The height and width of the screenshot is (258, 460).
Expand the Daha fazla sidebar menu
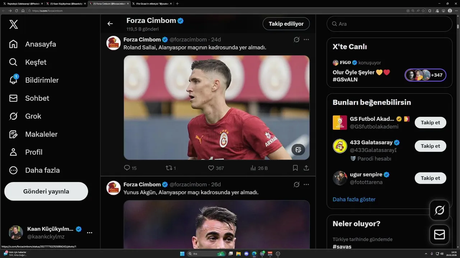[x=34, y=170]
